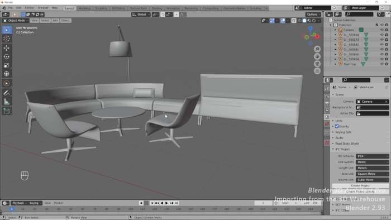Viewport: 391px width, 220px height.
Task: Click the zoom viewport magnifier icon
Action: point(317,49)
